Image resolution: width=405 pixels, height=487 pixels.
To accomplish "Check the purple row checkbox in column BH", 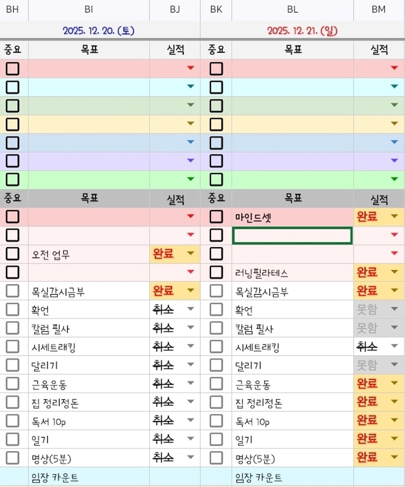I will click(x=13, y=161).
